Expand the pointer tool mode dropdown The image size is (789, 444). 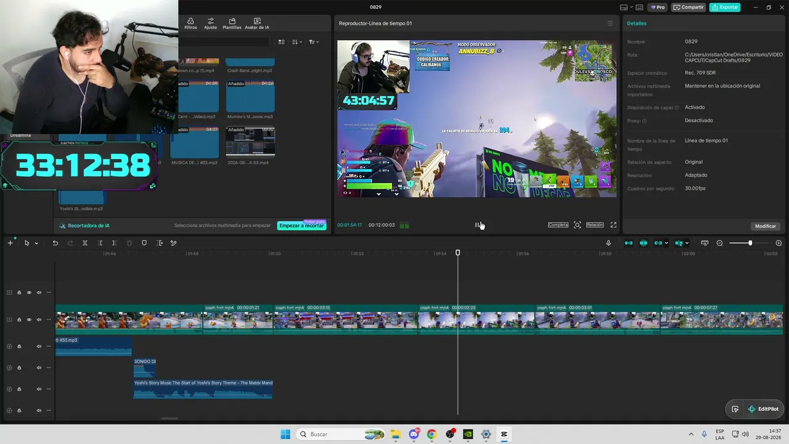[36, 243]
